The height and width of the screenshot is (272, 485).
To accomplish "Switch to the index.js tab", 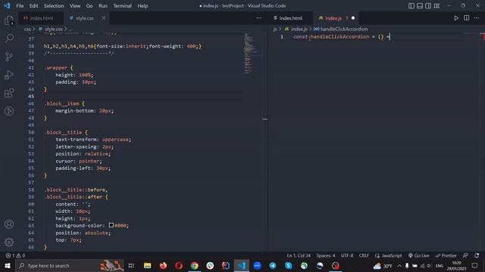I will [336, 18].
